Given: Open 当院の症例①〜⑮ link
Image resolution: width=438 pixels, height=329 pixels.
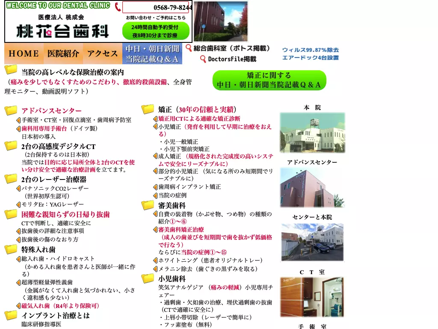Looking at the screenshot, I should click(204, 252).
